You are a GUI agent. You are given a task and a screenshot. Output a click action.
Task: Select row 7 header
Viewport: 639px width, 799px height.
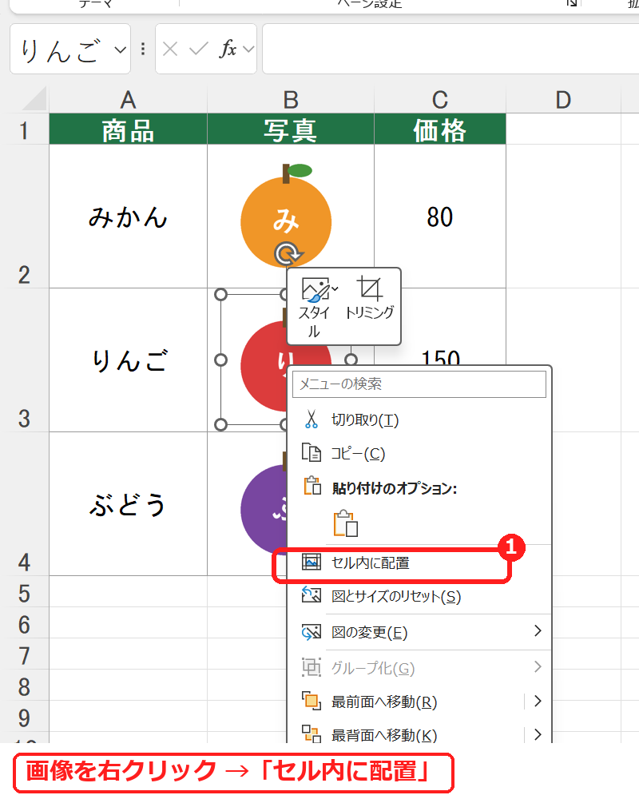[25, 654]
